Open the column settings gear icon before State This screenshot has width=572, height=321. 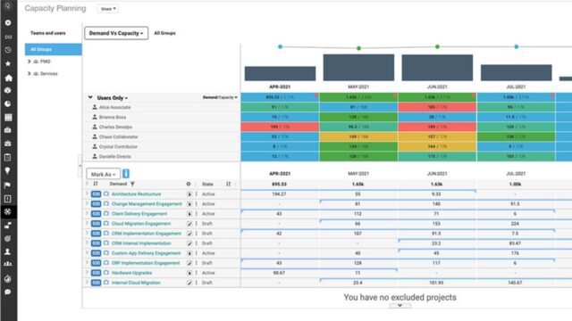(189, 185)
